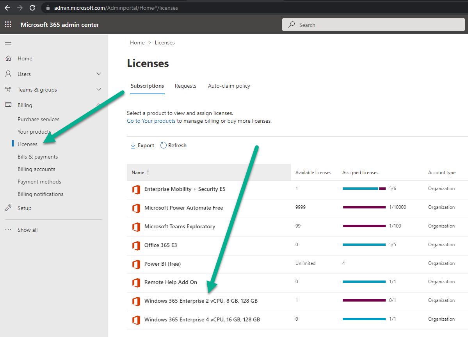Click the browser back arrow
468x337 pixels.
7,8
